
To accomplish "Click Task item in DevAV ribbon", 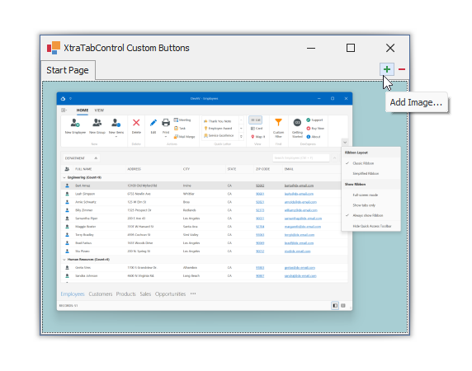I will tap(180, 129).
